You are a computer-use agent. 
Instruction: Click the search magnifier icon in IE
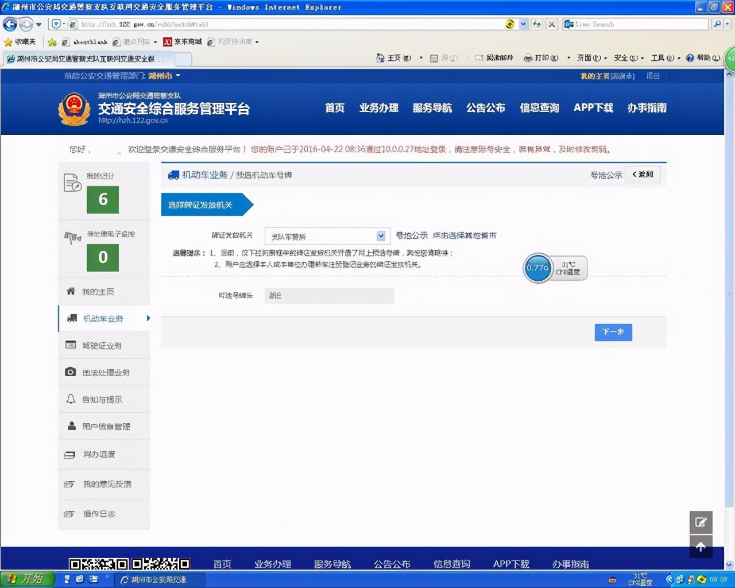pyautogui.click(x=717, y=24)
